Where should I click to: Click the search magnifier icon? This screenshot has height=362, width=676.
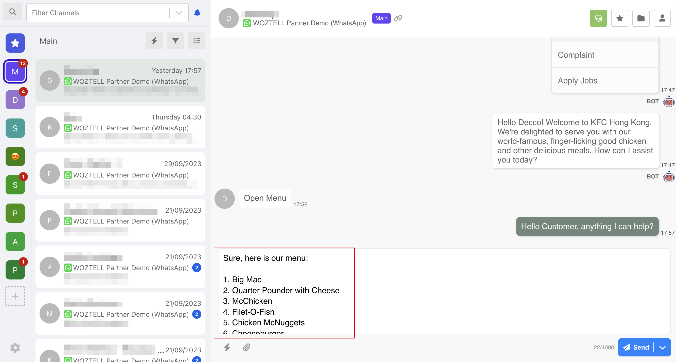click(12, 12)
